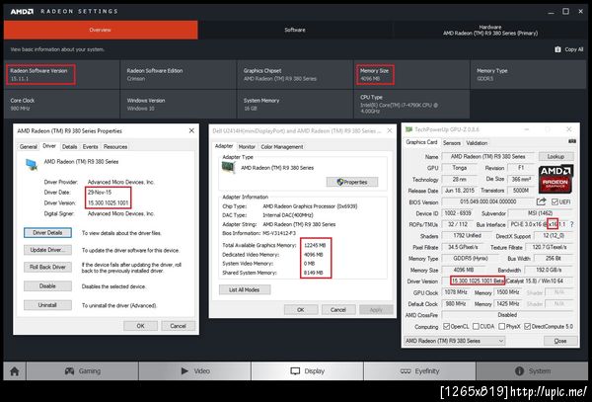Click the Uninstall driver button
Image resolution: width=592 pixels, height=402 pixels.
click(47, 305)
